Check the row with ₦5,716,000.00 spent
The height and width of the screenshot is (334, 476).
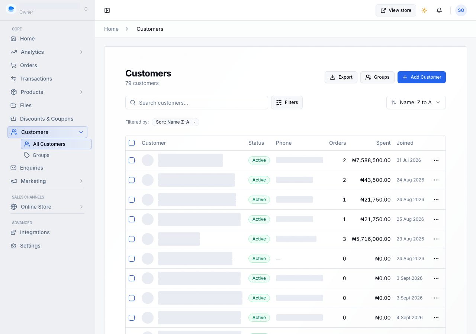point(132,239)
